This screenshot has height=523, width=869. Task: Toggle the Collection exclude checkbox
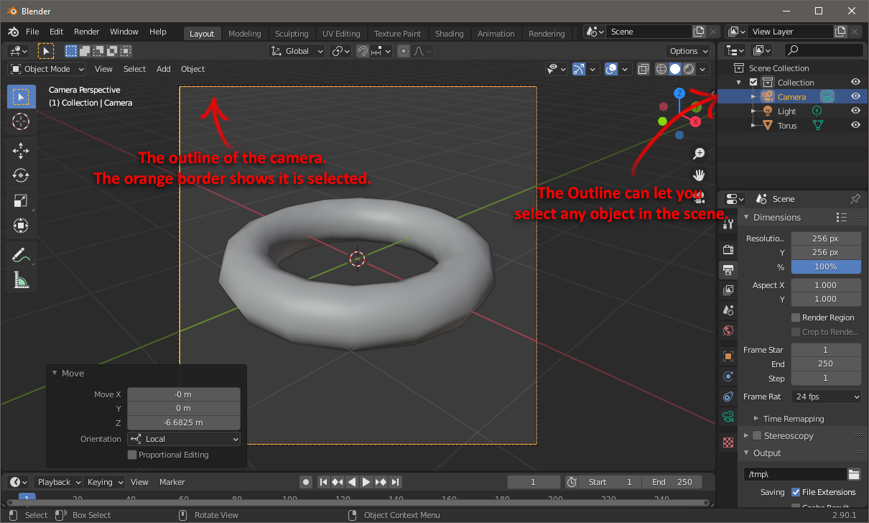point(753,83)
